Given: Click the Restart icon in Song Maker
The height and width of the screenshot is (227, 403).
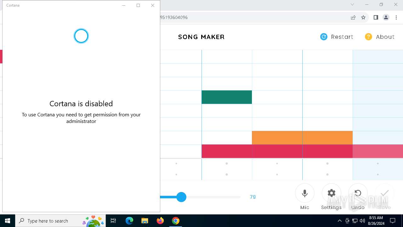Looking at the screenshot, I should [324, 37].
